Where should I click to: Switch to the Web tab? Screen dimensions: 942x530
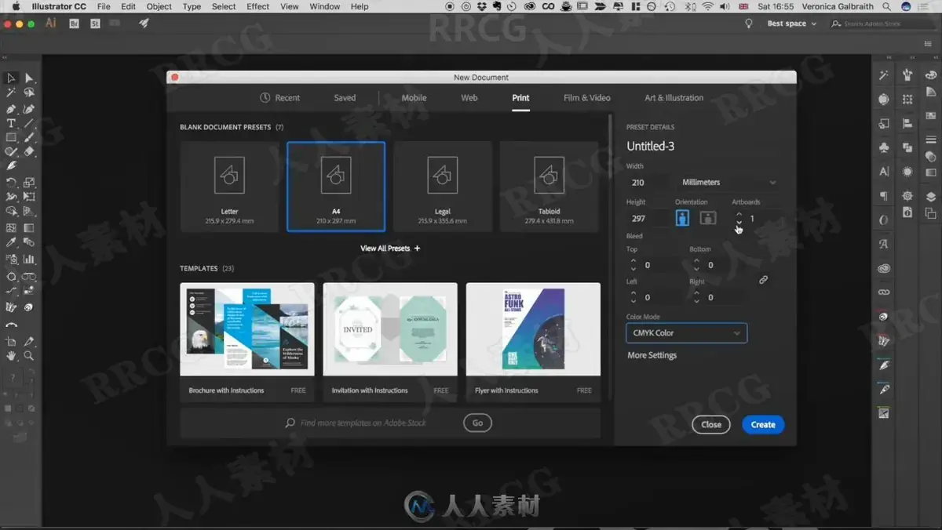point(469,98)
